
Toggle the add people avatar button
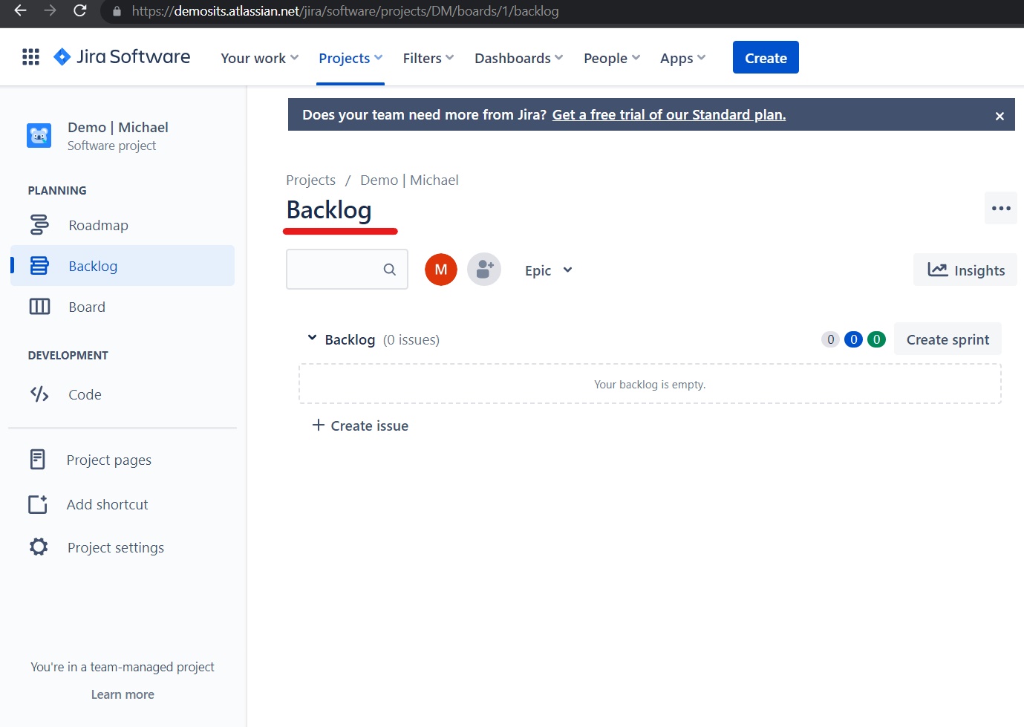[x=483, y=270]
